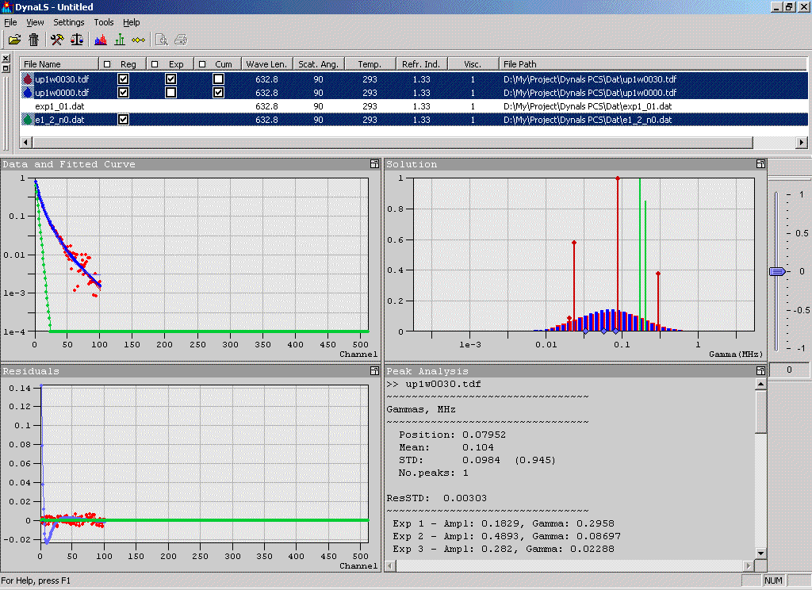Expand the Peak Analysis pane

[x=760, y=370]
